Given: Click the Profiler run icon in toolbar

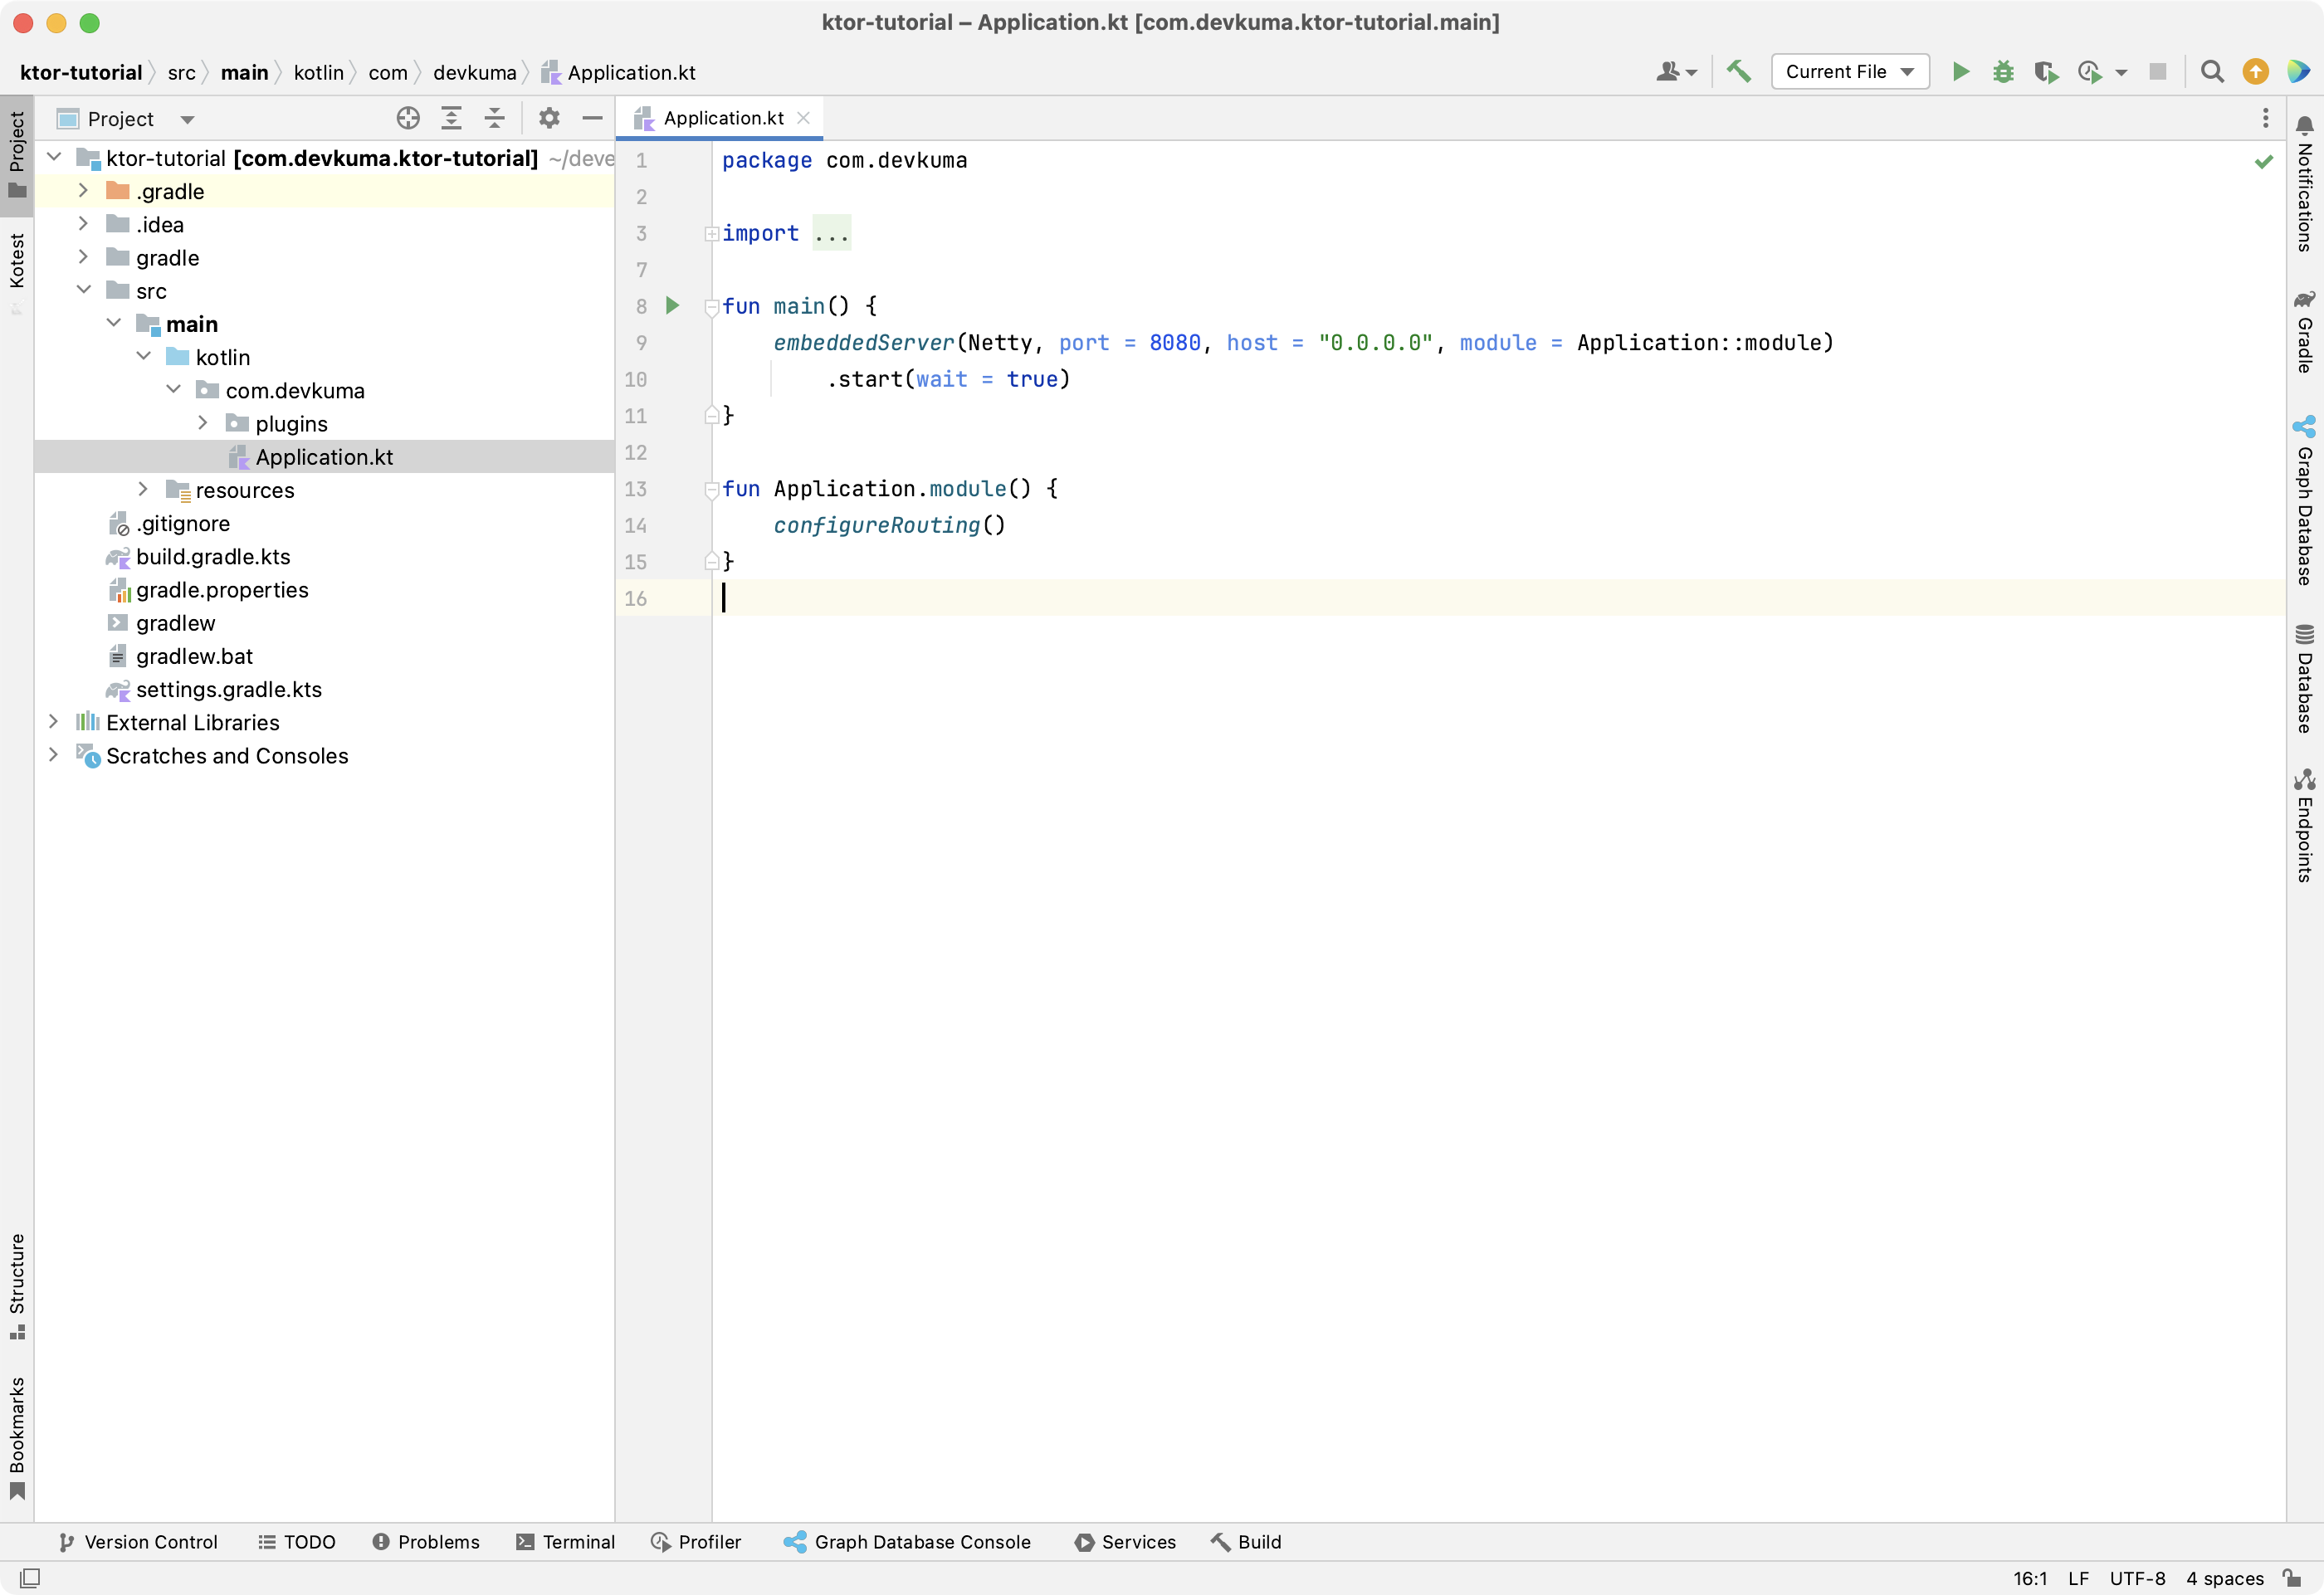Looking at the screenshot, I should 2089,72.
